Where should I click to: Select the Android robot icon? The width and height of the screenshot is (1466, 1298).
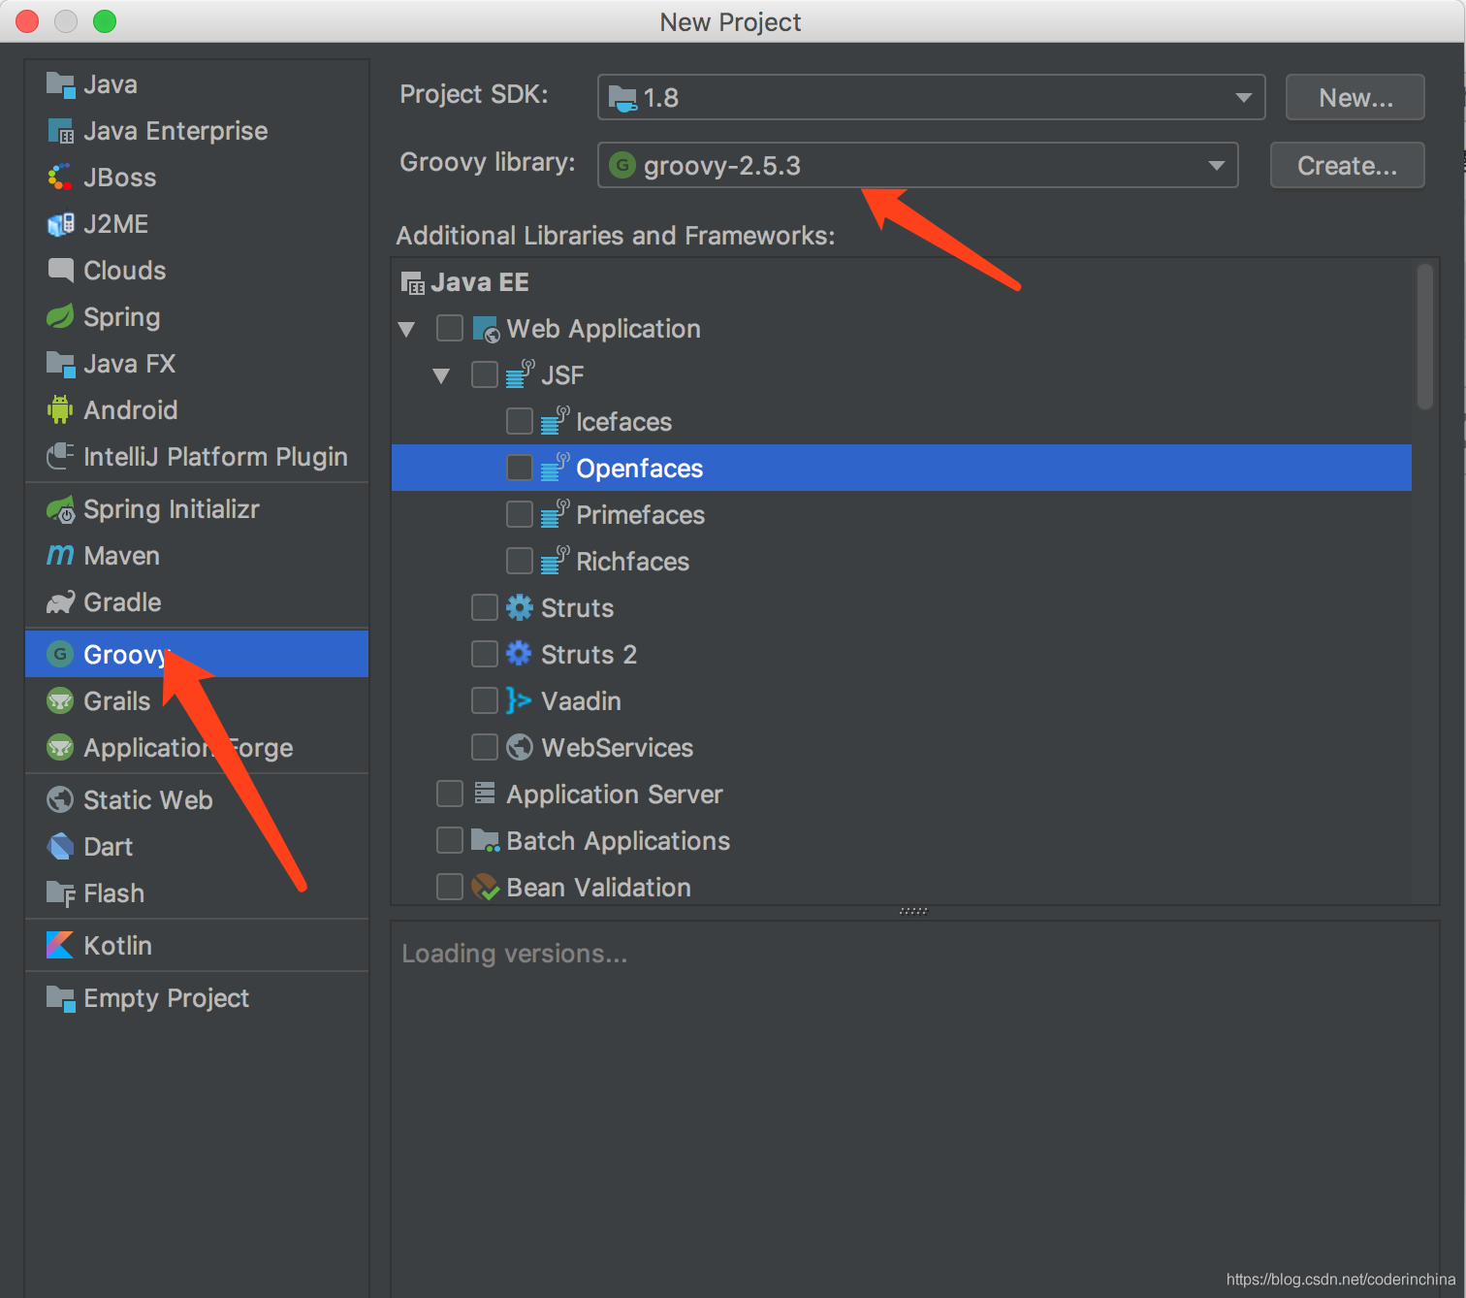coord(59,409)
